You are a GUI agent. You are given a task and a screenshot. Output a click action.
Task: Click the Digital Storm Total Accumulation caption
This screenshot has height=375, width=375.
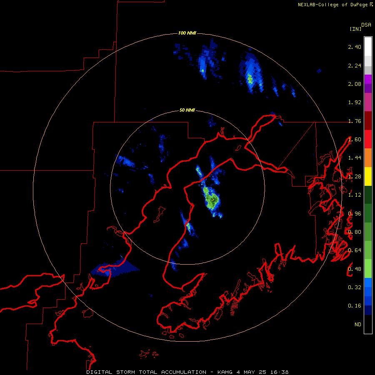(187, 372)
